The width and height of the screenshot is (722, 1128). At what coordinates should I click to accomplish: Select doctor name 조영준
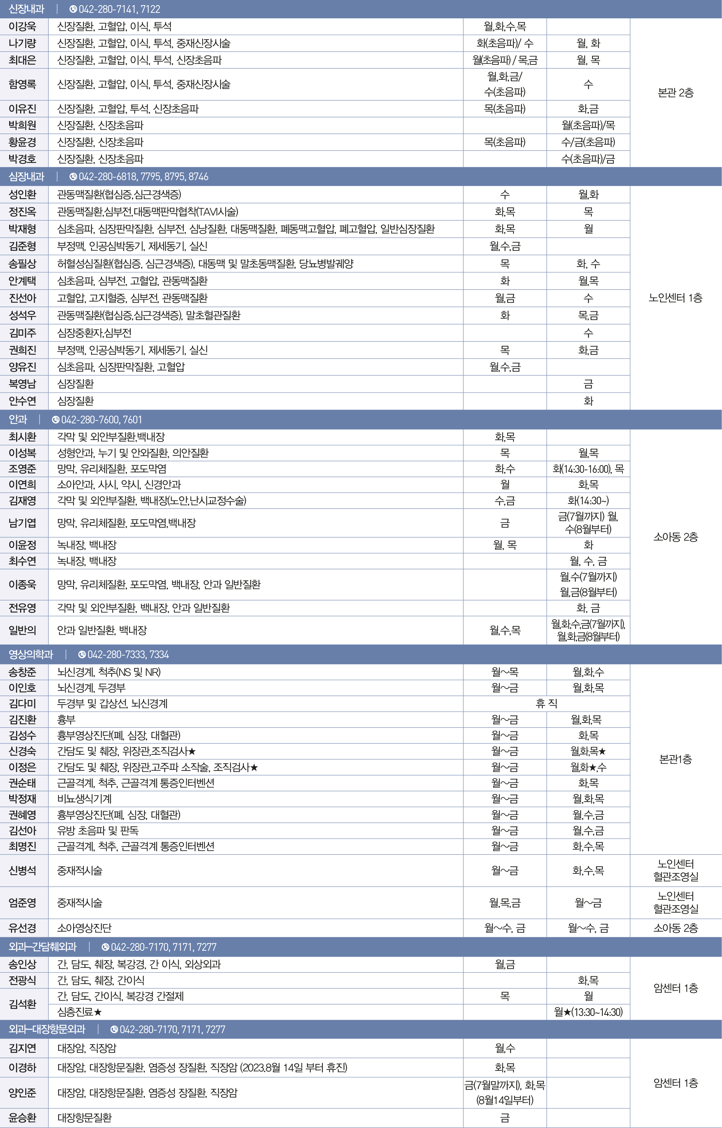click(22, 469)
